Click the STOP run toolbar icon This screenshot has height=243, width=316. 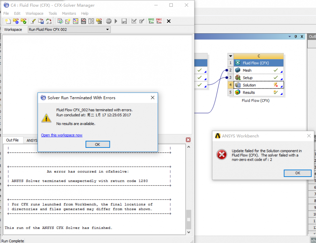point(108,21)
